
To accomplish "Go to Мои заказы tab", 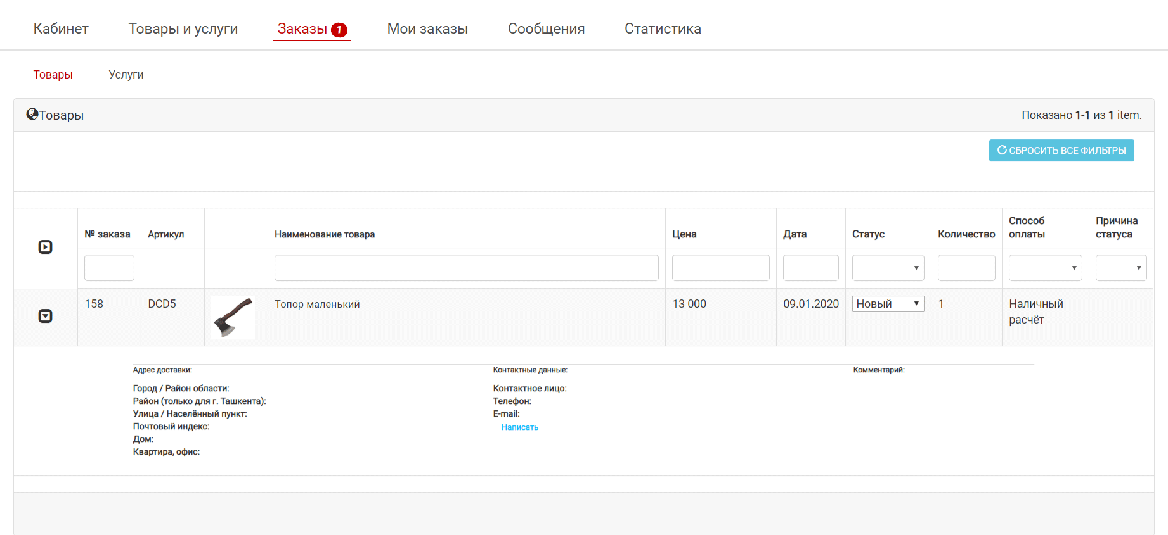I will 427,29.
